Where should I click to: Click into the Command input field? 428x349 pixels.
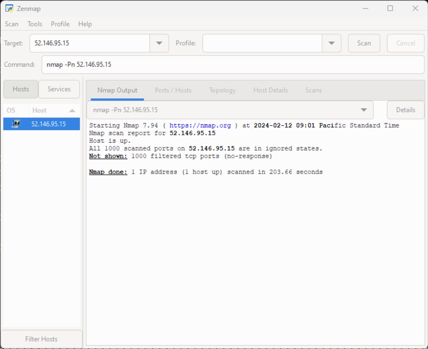point(233,65)
